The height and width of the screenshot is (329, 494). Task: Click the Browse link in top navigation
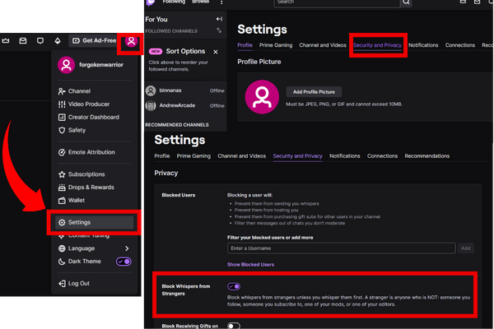coord(201,2)
